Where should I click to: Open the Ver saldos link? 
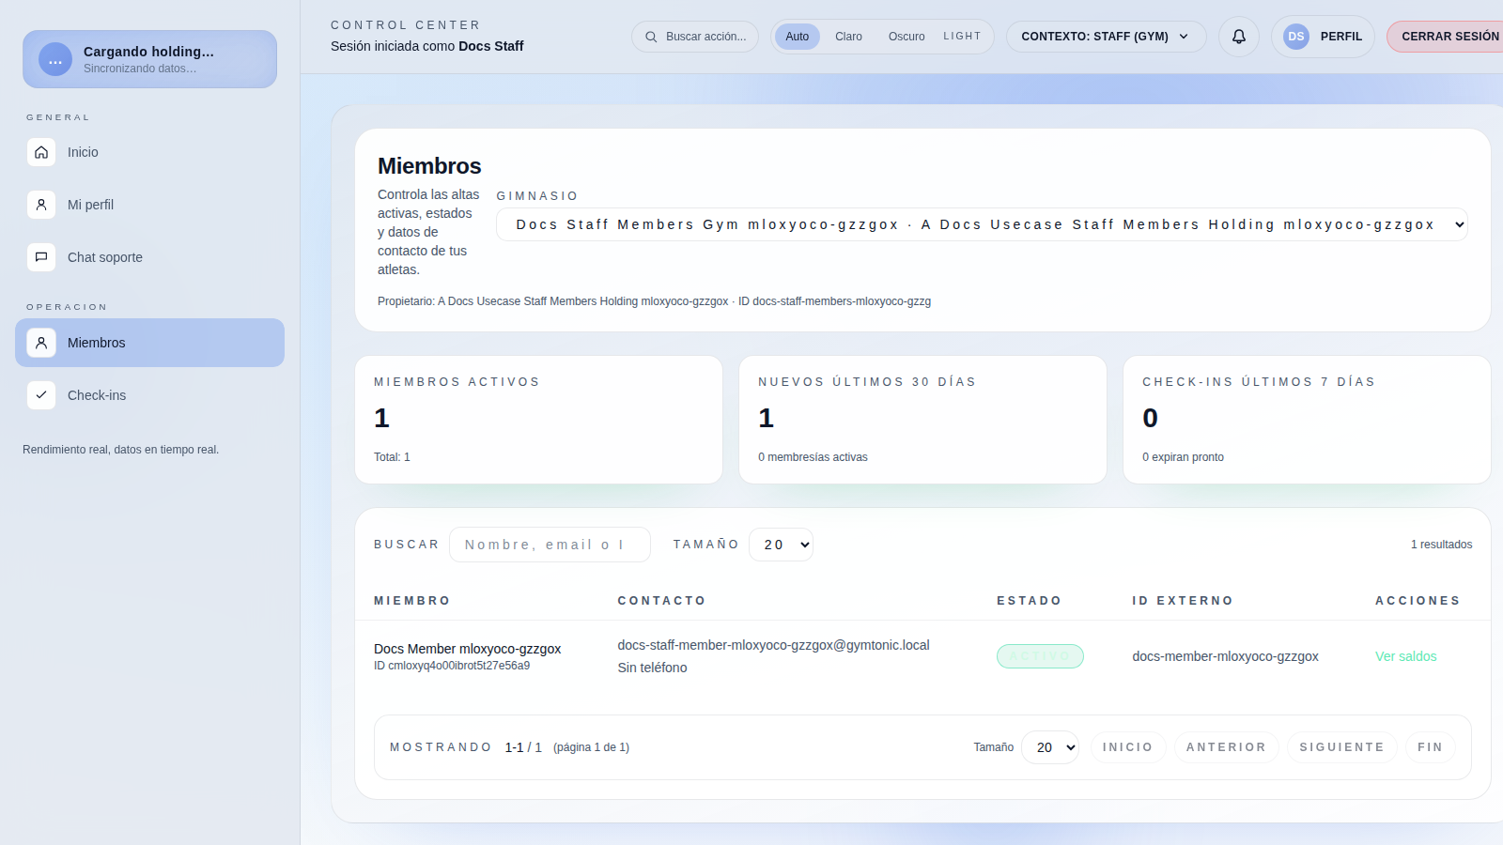tap(1405, 656)
